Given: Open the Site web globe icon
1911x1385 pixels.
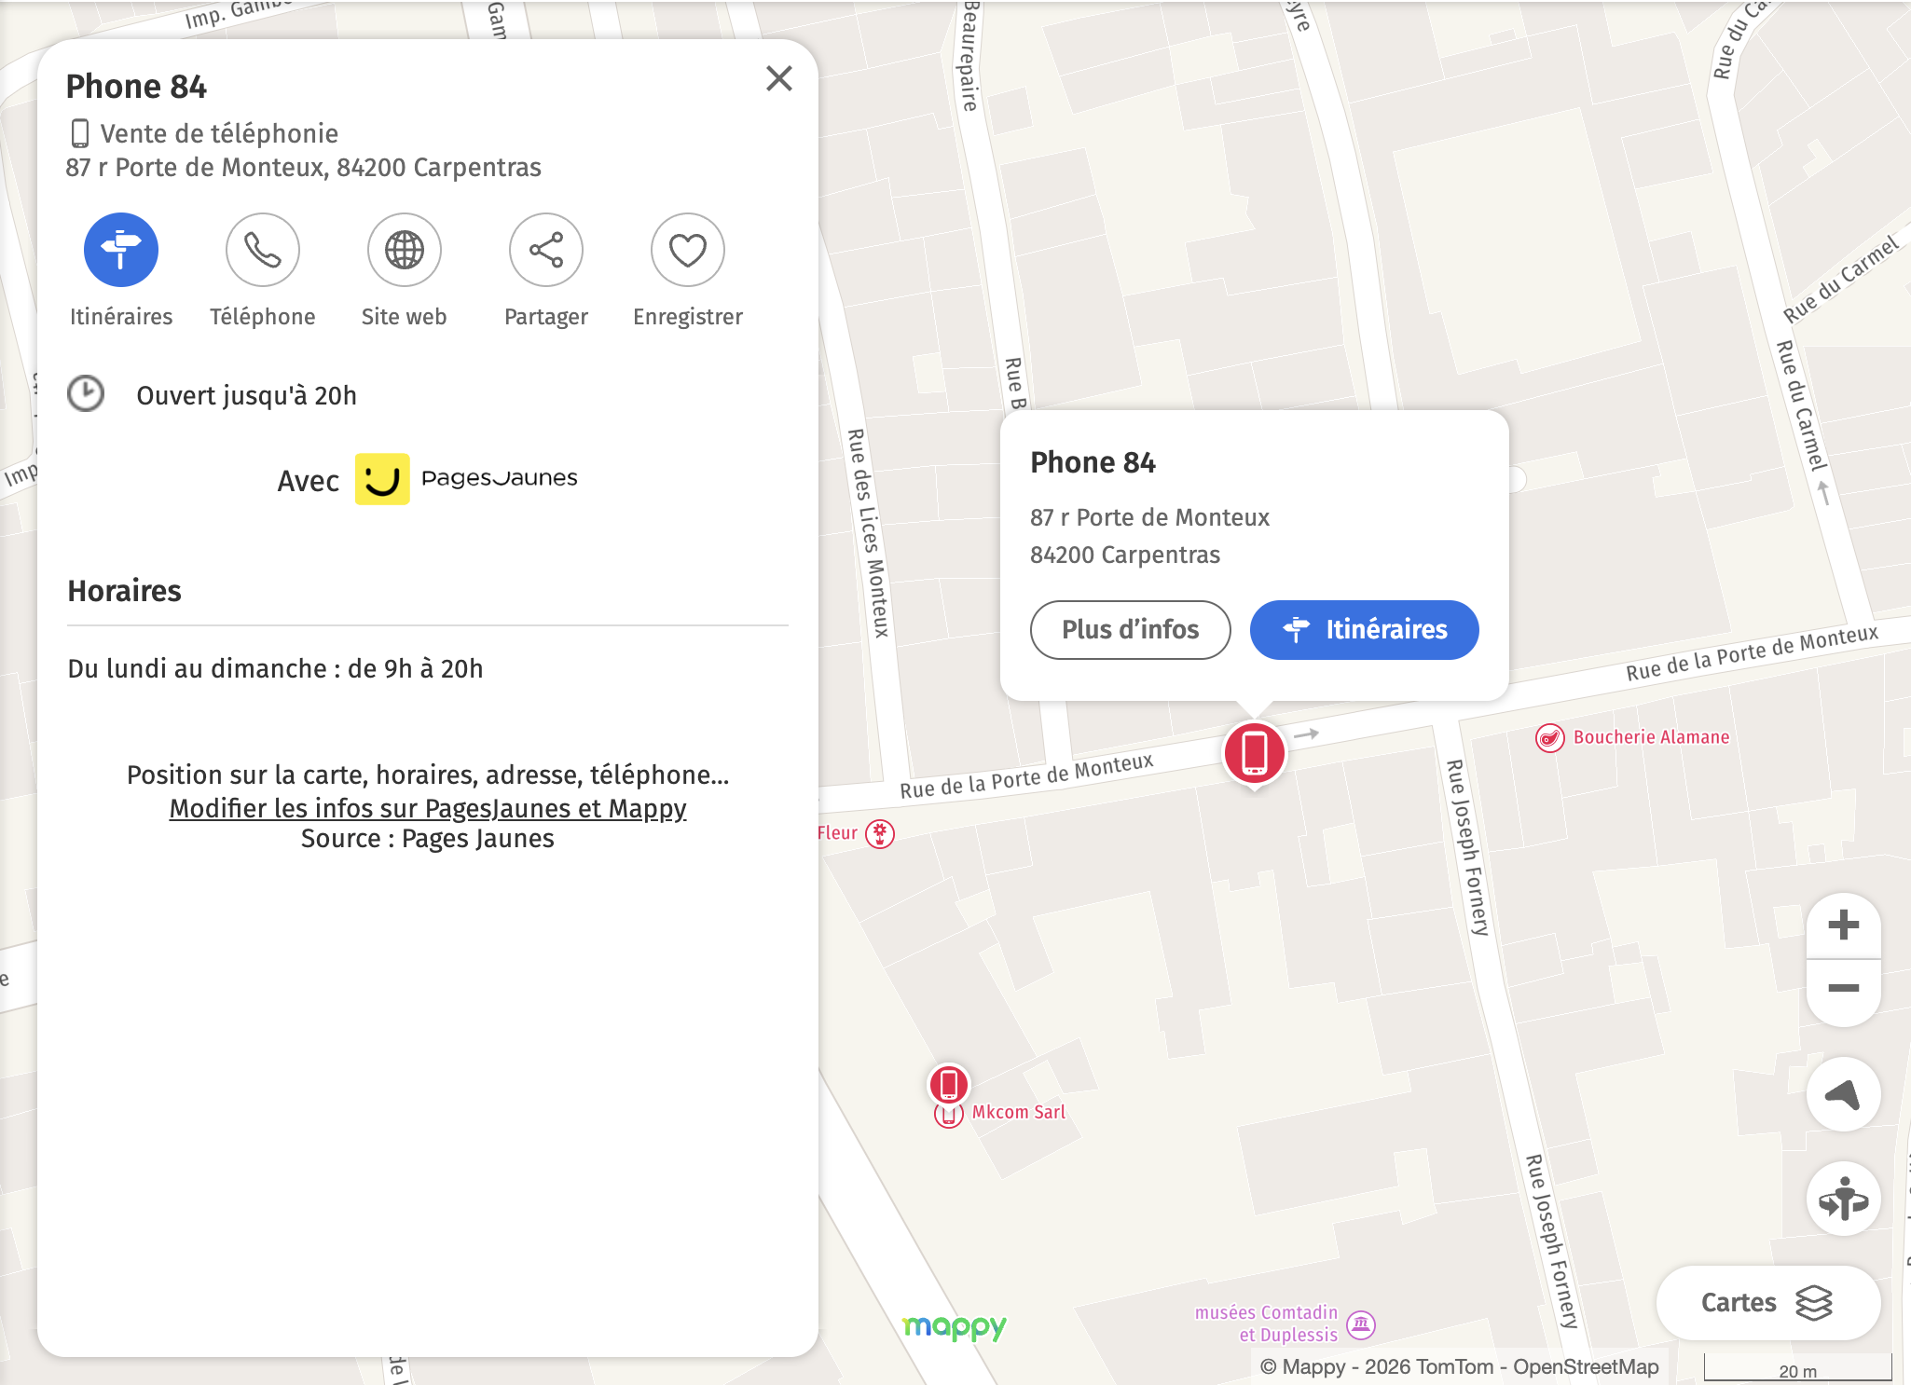Looking at the screenshot, I should coord(404,249).
